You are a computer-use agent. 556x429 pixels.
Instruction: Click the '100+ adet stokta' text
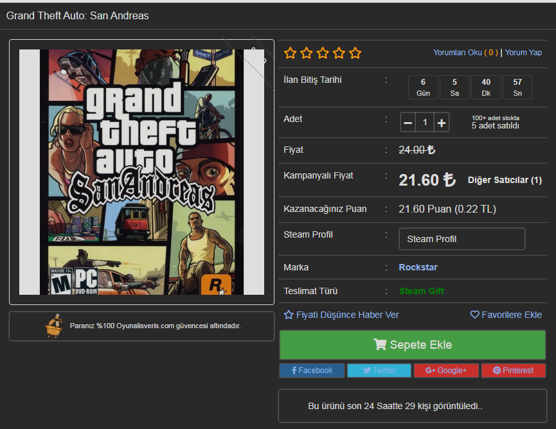point(496,118)
